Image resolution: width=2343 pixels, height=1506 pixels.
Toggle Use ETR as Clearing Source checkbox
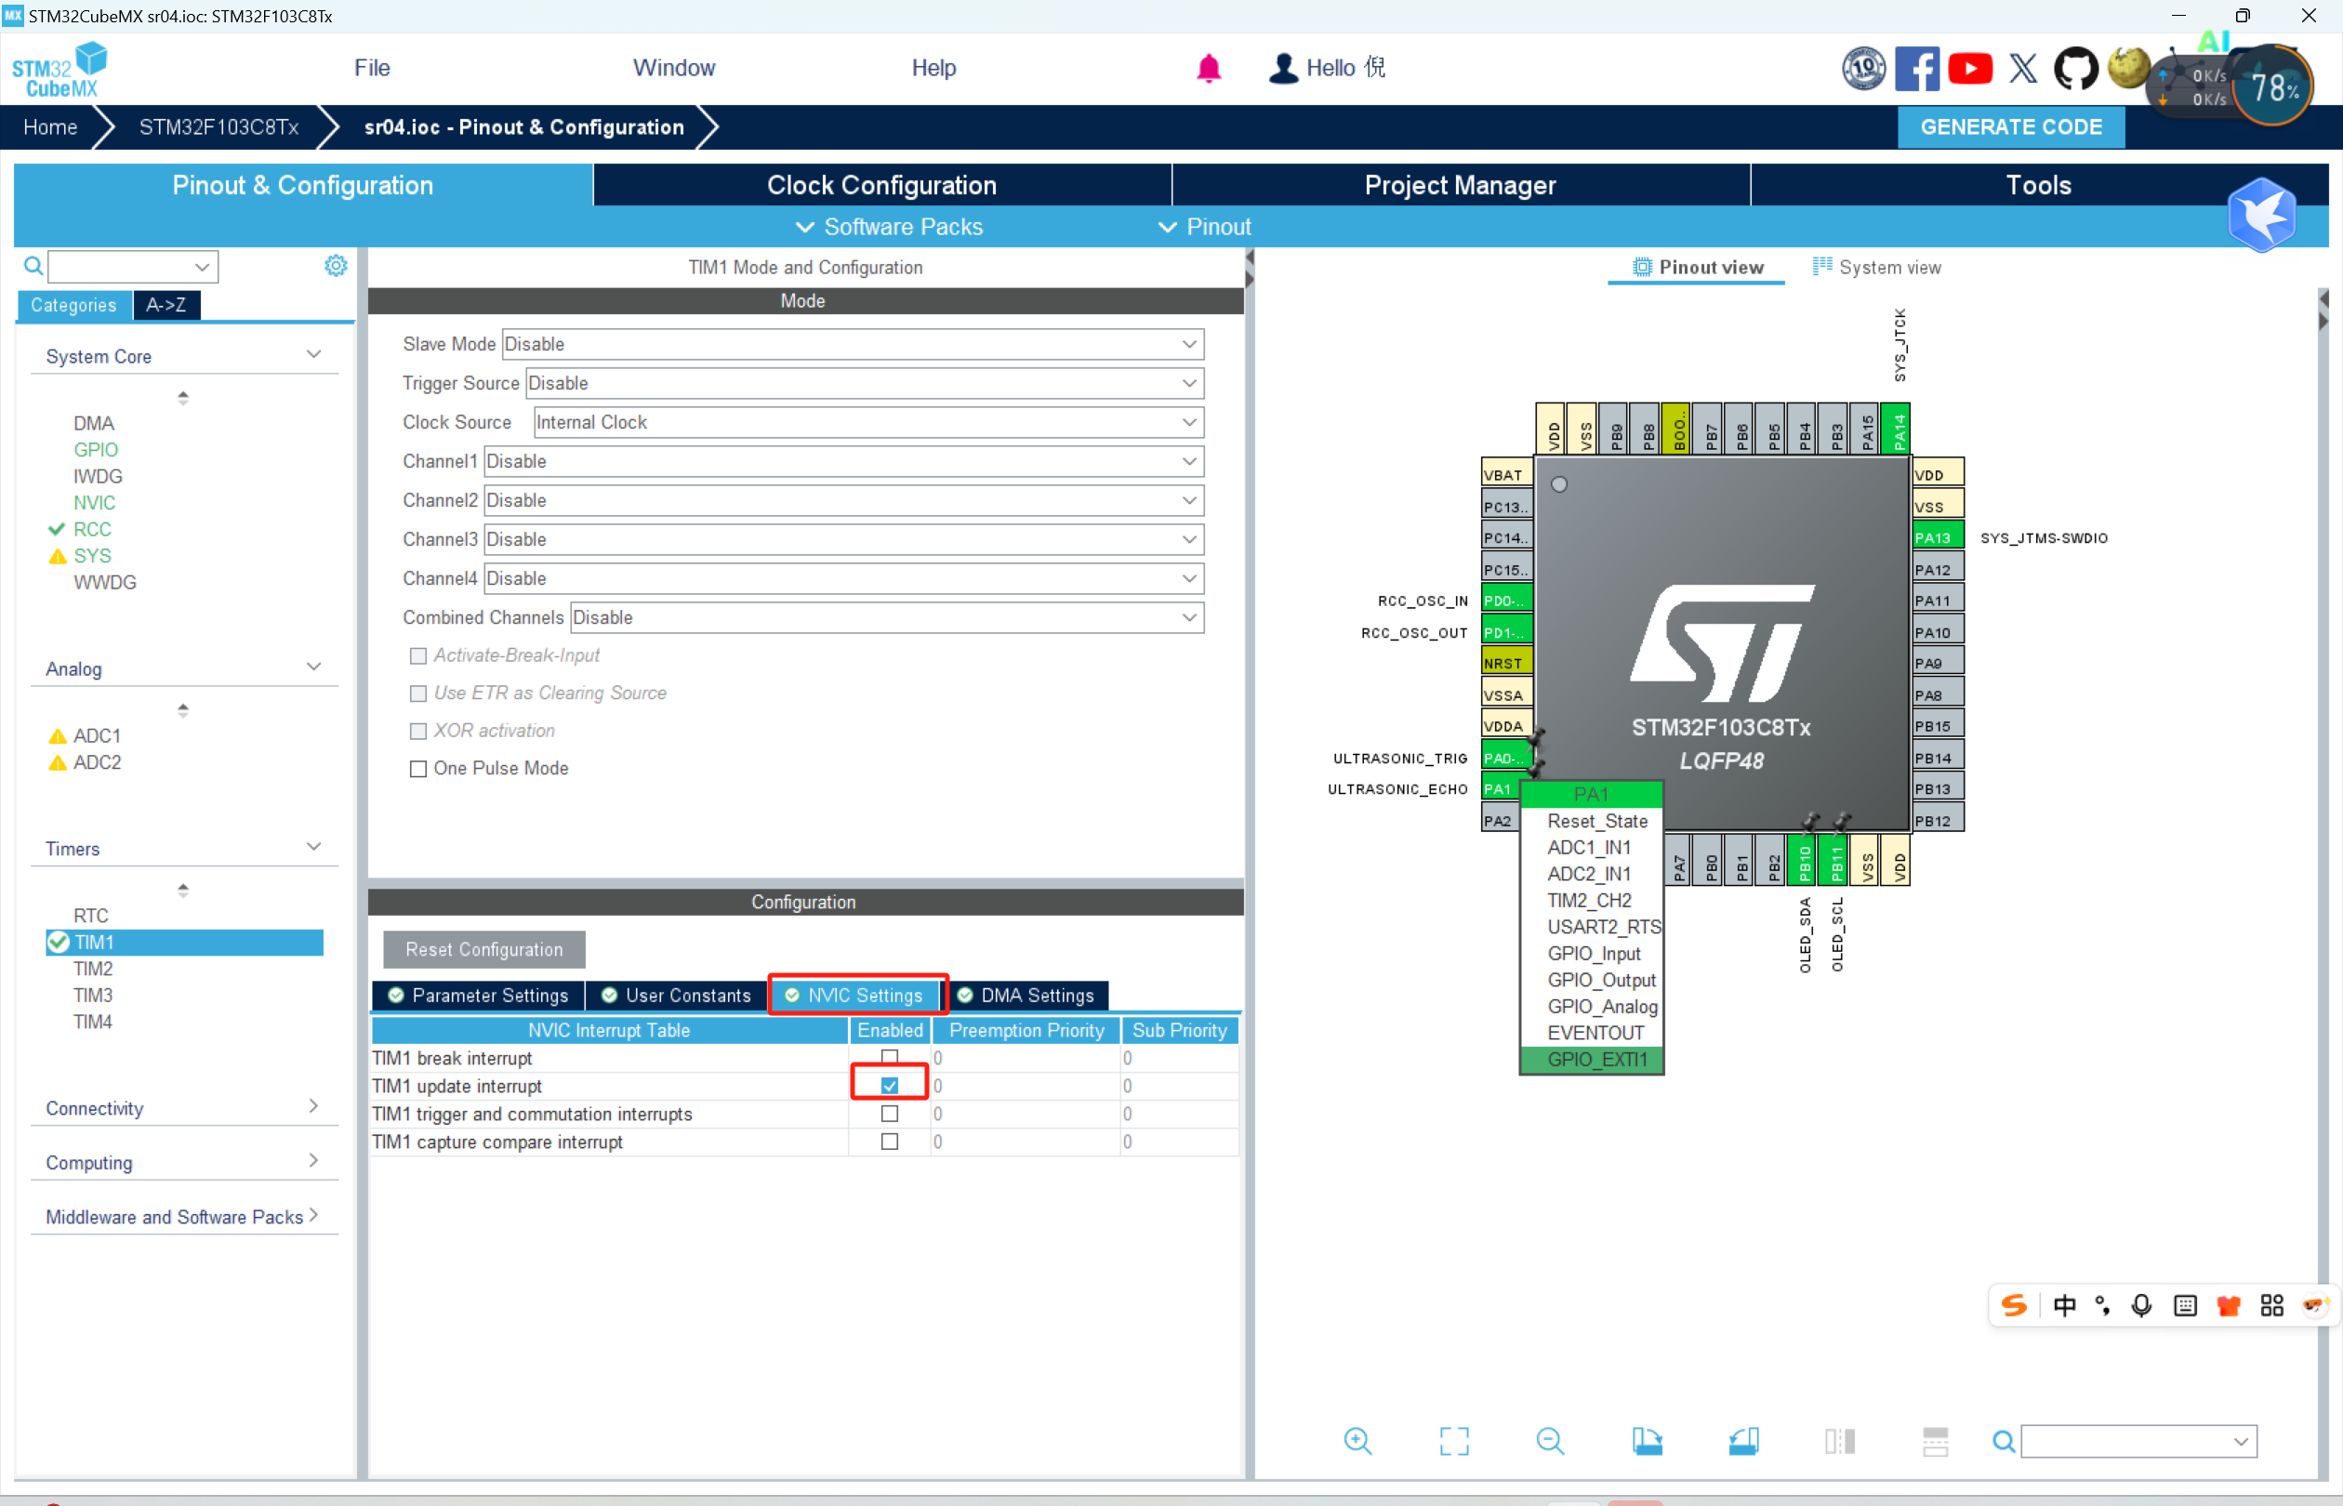click(417, 694)
